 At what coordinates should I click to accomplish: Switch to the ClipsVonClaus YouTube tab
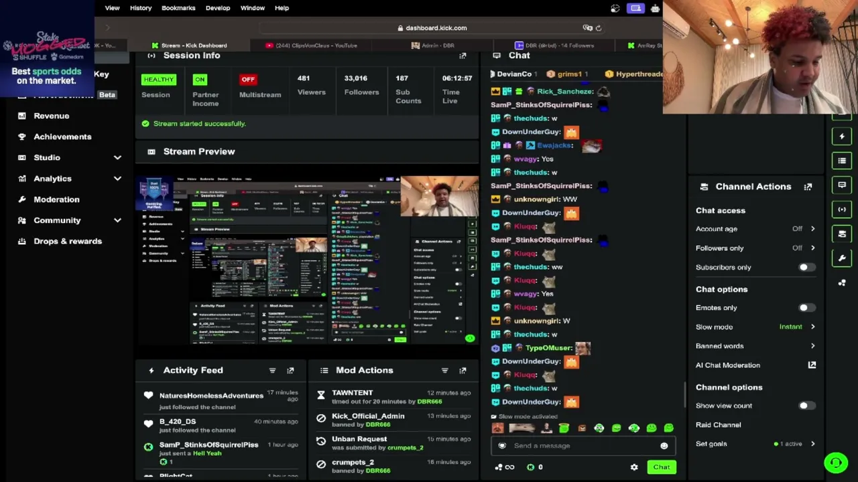coord(311,46)
